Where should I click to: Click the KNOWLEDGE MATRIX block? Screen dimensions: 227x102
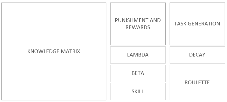[x=54, y=51]
